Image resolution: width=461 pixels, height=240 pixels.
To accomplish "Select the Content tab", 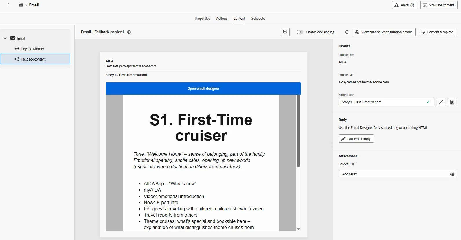I will click(239, 19).
